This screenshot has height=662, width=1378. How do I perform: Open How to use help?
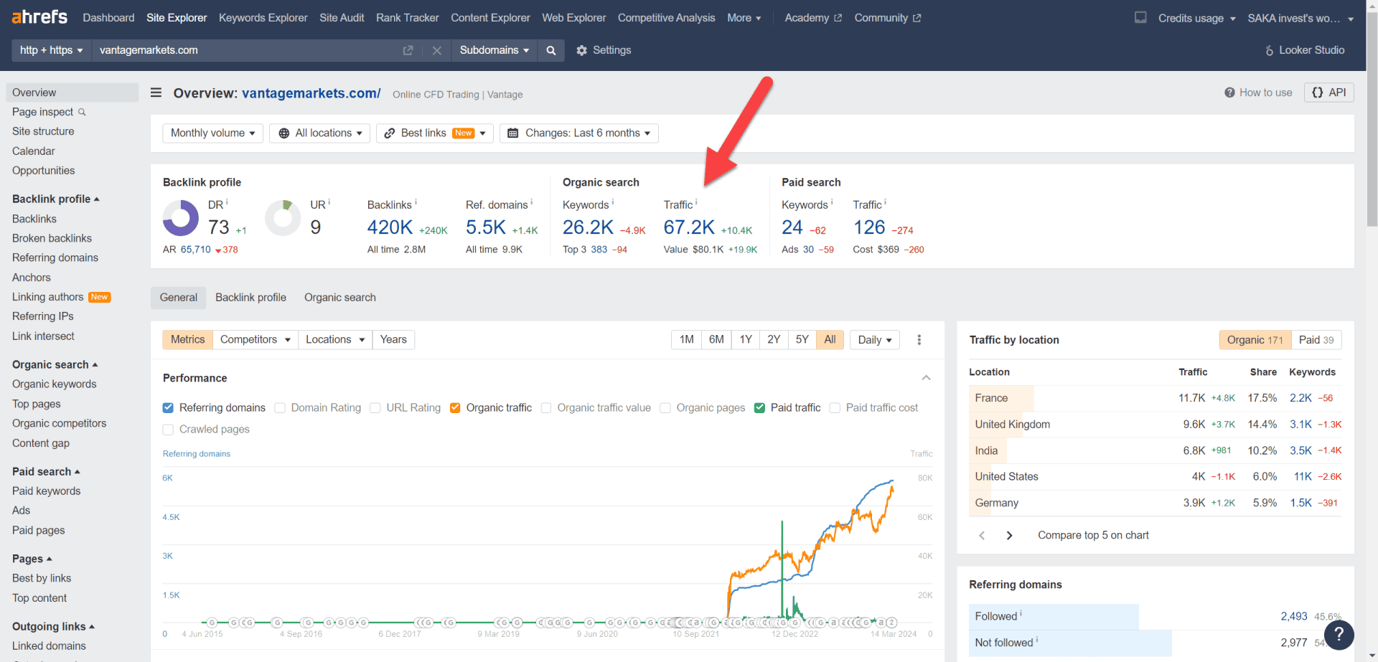point(1258,93)
